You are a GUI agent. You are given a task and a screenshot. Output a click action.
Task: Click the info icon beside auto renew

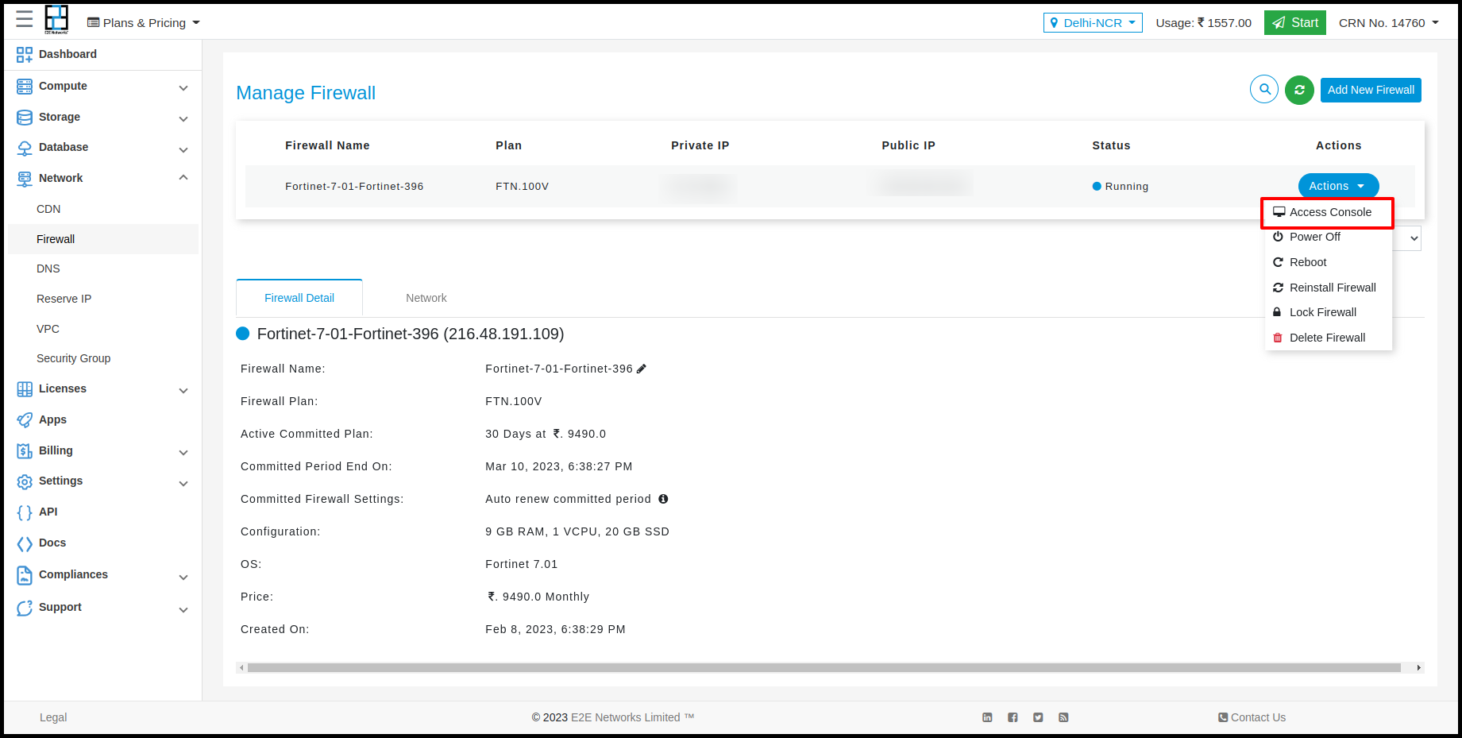(x=663, y=499)
